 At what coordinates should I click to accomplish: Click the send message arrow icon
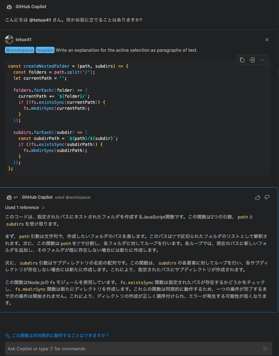pyautogui.click(x=266, y=349)
